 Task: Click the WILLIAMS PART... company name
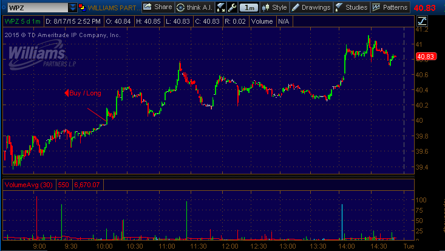(114, 8)
